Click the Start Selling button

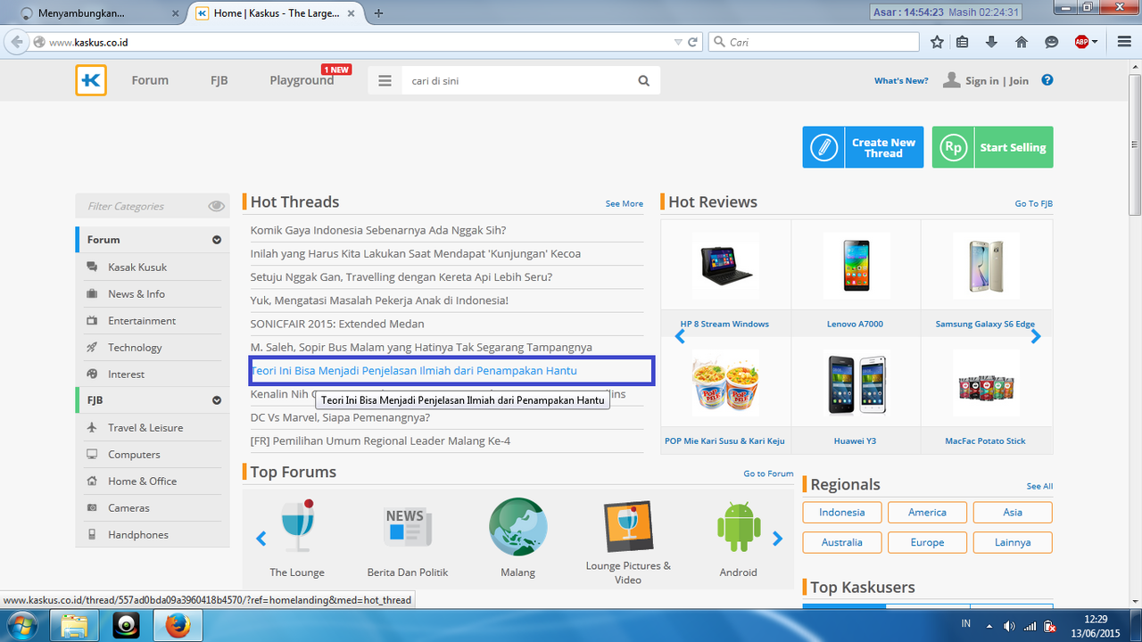992,147
